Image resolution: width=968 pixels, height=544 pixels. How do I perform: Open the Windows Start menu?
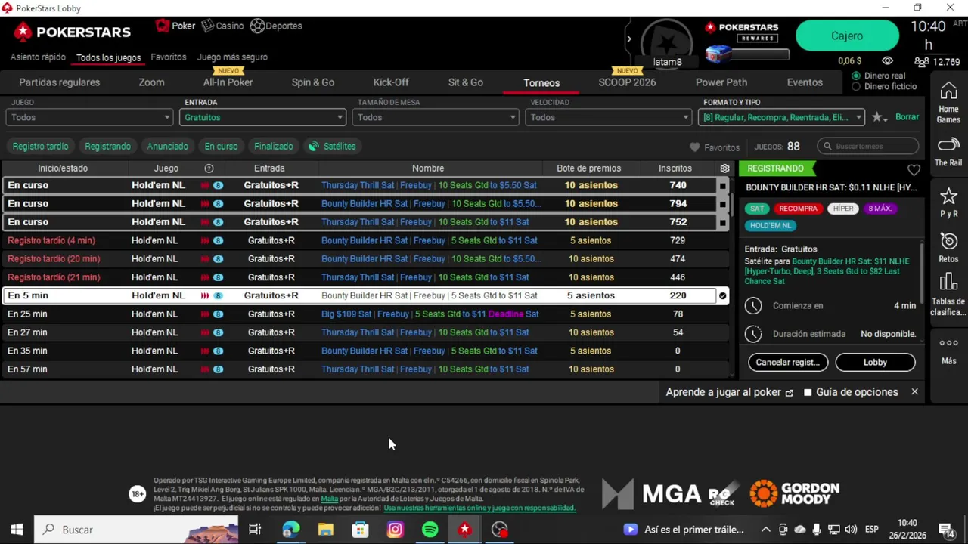(17, 530)
